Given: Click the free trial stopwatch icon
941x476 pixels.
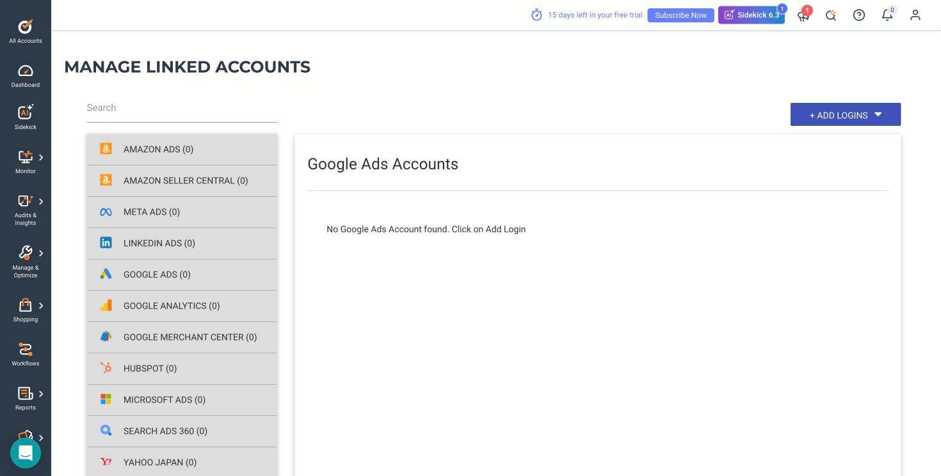Looking at the screenshot, I should click(x=536, y=15).
